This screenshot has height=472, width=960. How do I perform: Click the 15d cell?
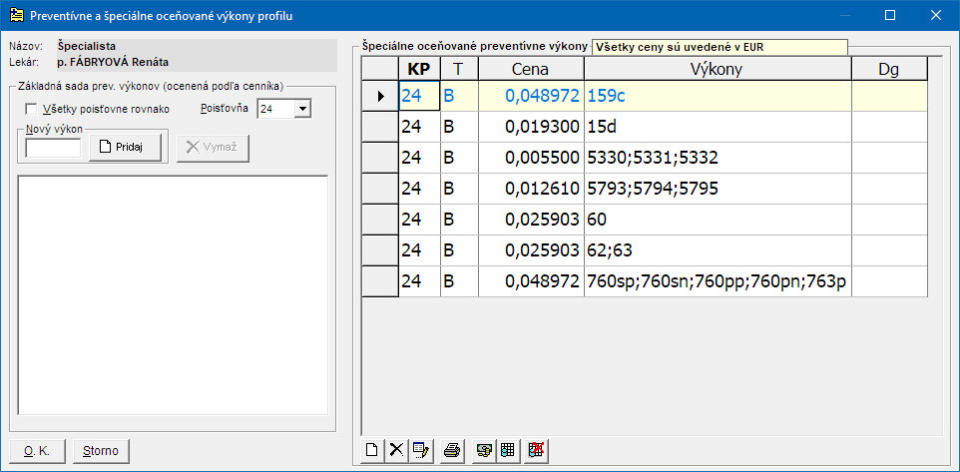point(718,127)
